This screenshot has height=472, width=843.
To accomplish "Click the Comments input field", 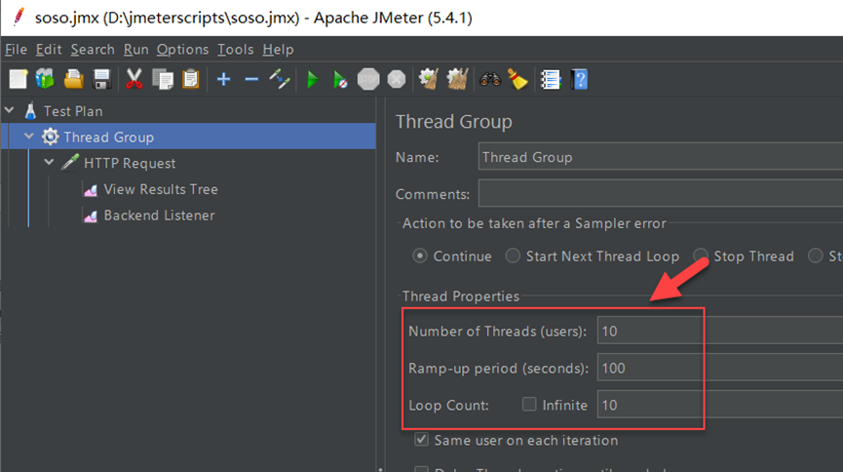I will coord(661,193).
